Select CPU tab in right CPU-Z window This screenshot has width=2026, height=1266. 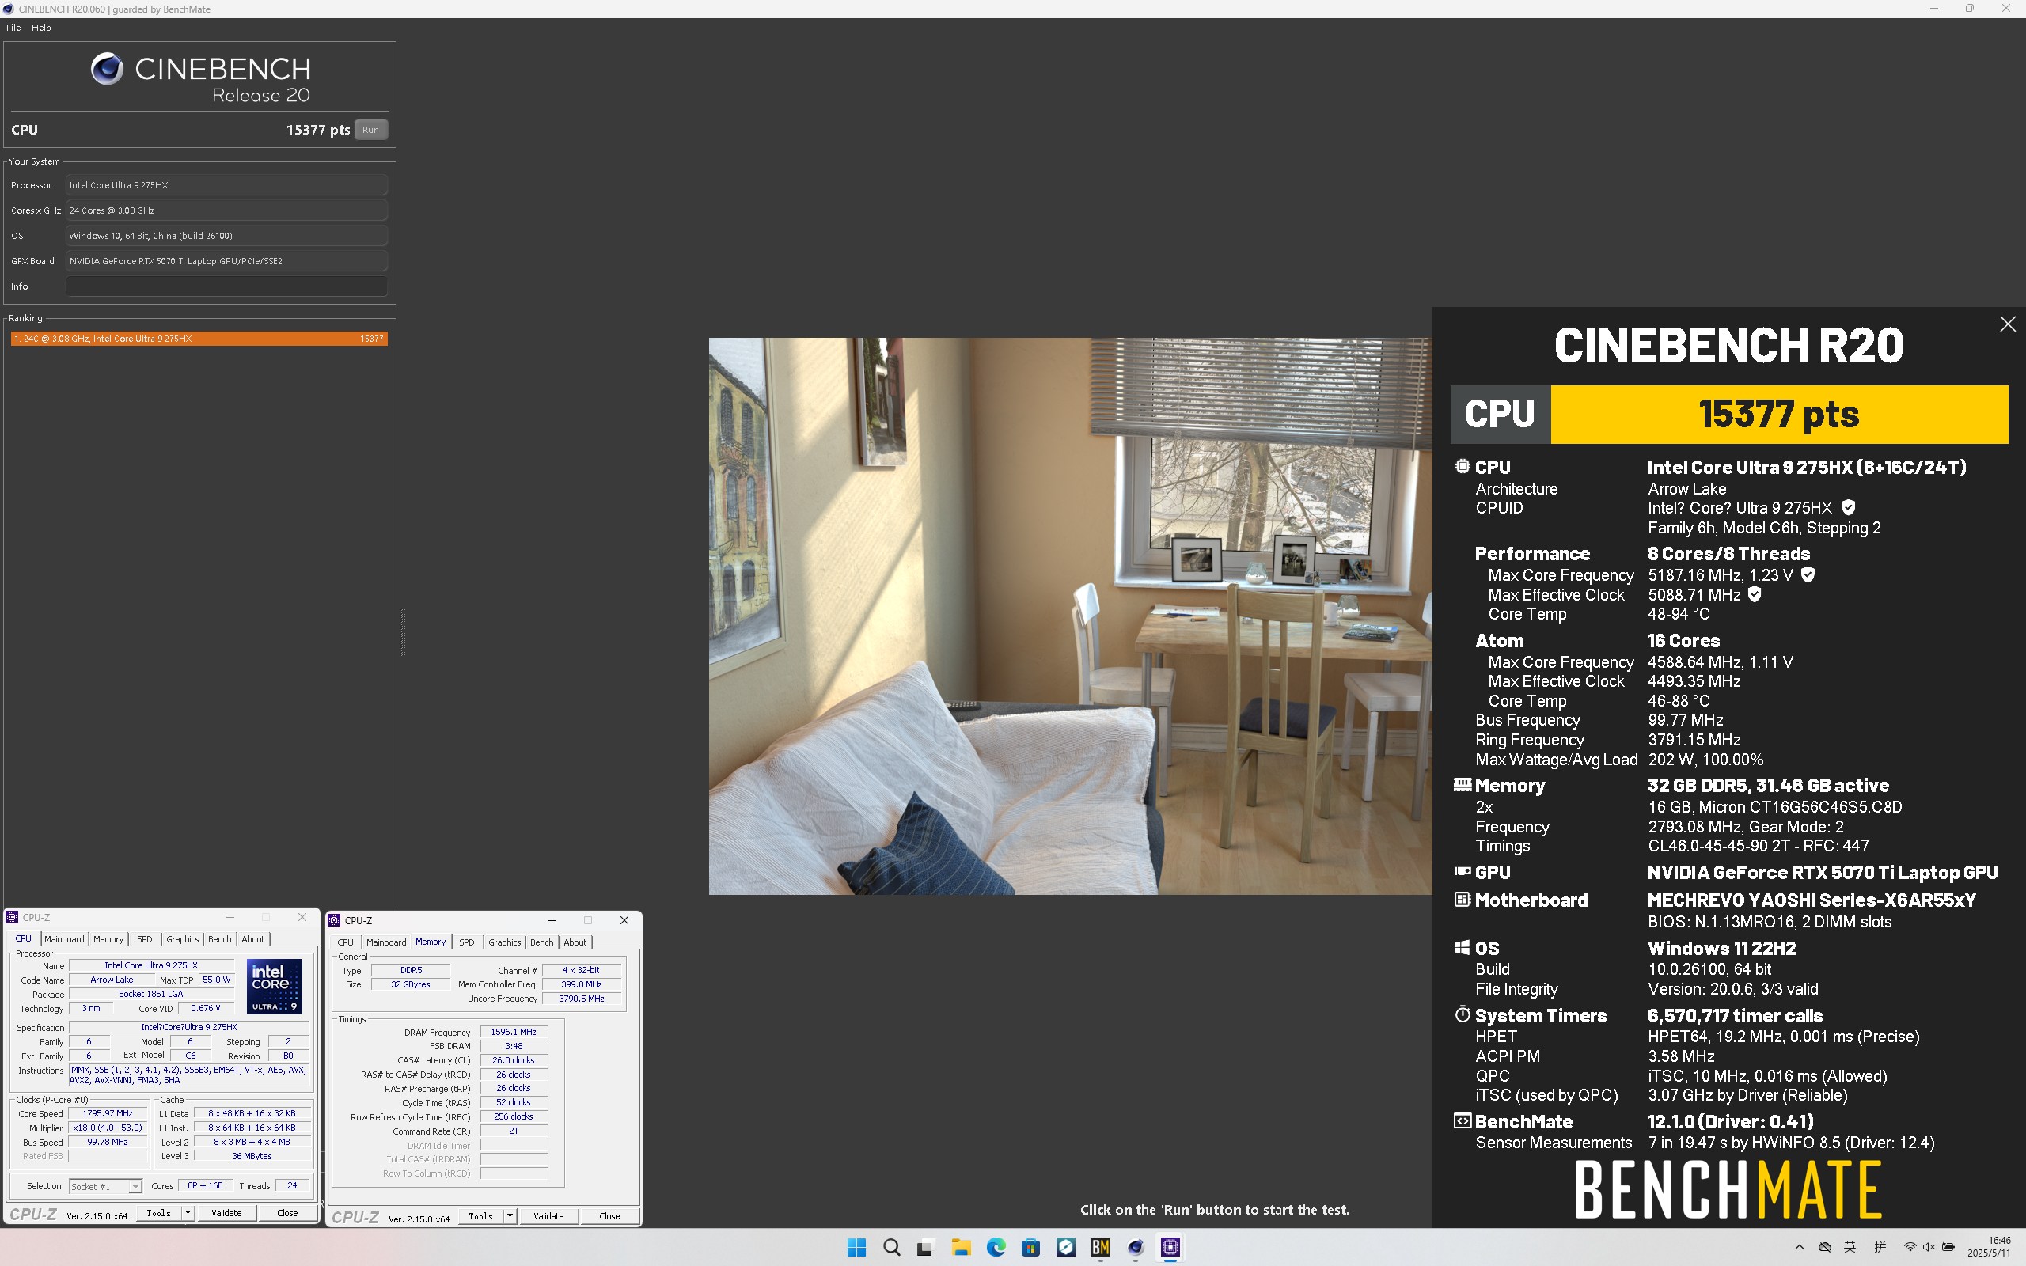point(345,943)
